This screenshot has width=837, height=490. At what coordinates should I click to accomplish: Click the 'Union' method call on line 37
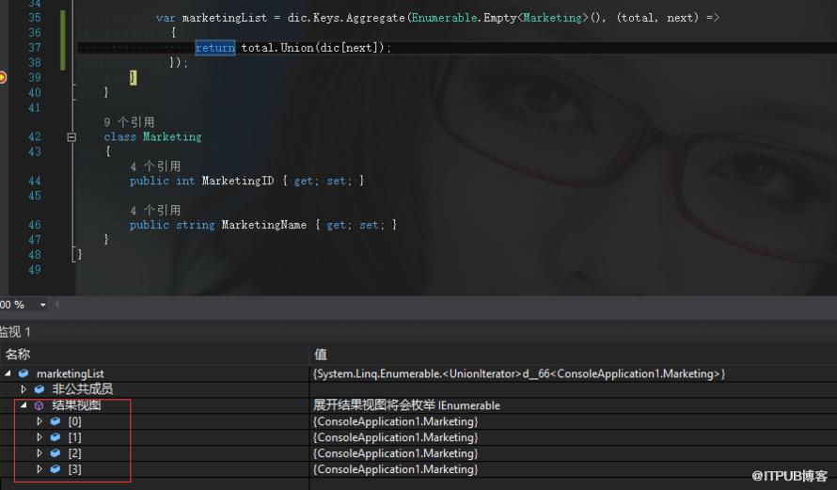(297, 48)
